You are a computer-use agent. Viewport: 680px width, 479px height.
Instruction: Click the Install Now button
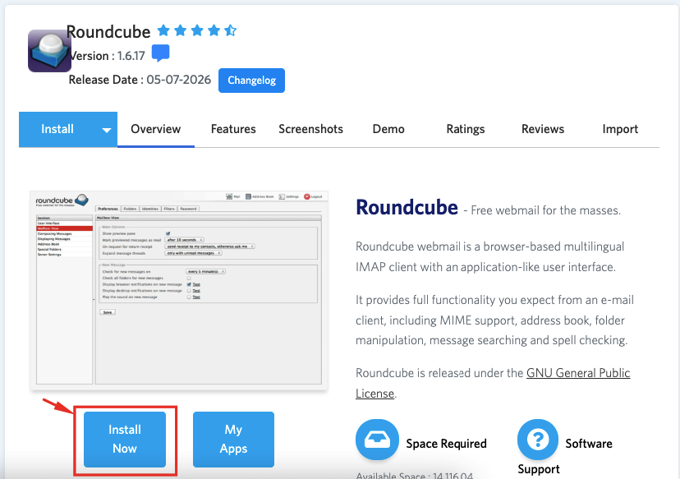point(125,439)
